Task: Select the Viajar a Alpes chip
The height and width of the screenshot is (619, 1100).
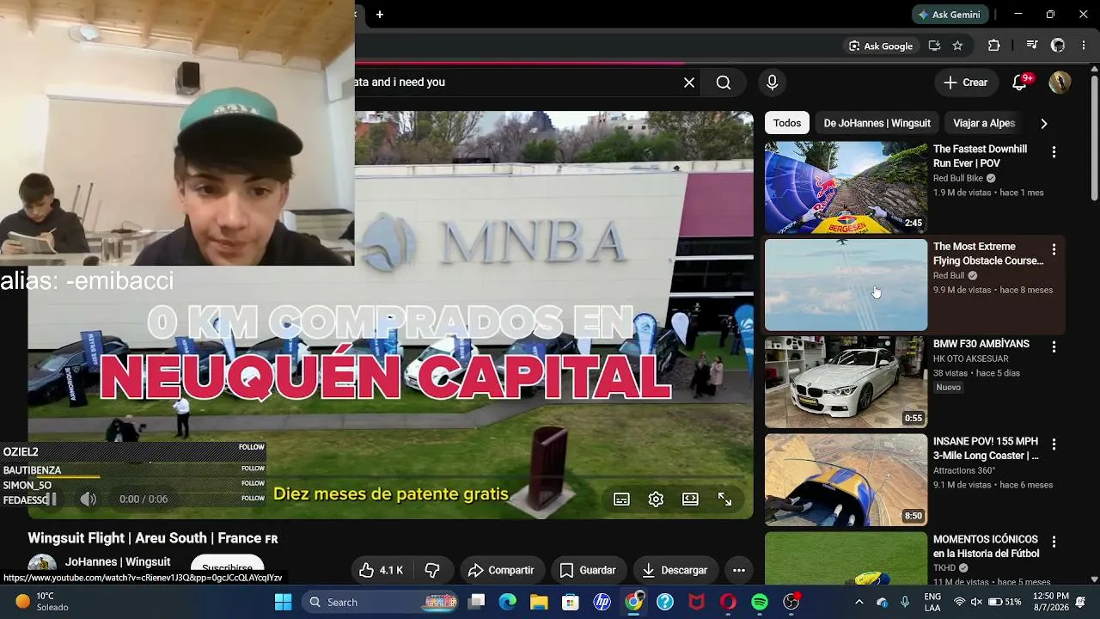Action: coord(984,123)
